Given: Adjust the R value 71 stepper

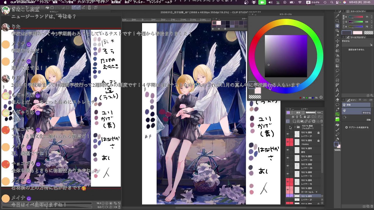Looking at the screenshot, I should (x=372, y=17).
